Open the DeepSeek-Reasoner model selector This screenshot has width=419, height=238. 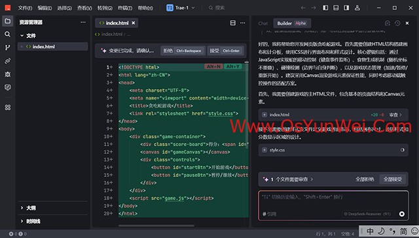(x=367, y=214)
